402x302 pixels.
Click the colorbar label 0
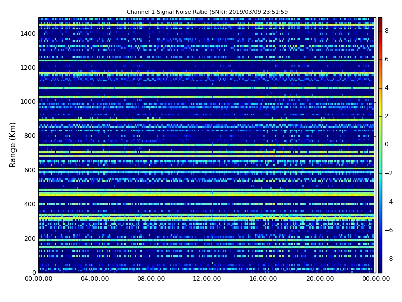click(387, 144)
